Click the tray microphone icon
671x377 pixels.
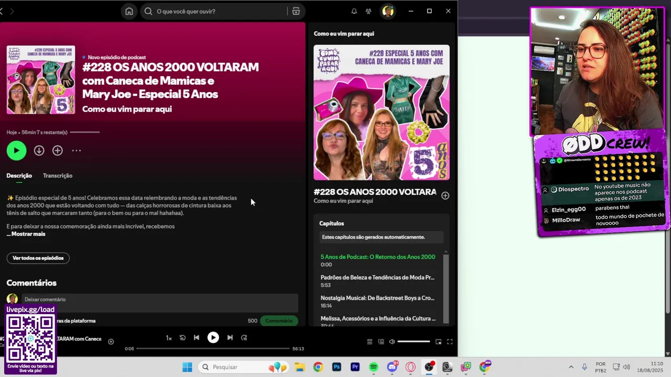point(585,367)
